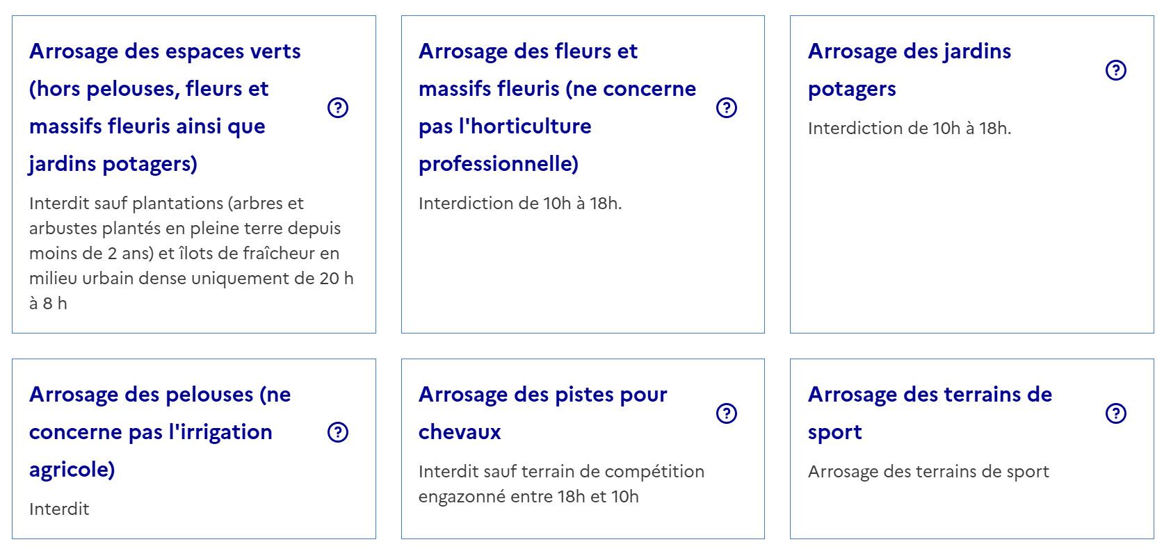Click the Arrosage des pelouses heading

click(160, 432)
